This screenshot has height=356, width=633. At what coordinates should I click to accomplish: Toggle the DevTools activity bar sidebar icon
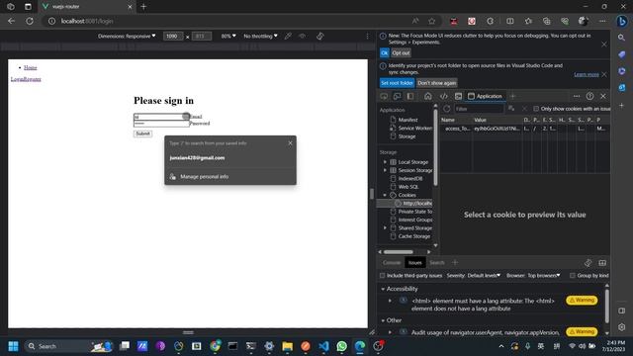(x=410, y=96)
